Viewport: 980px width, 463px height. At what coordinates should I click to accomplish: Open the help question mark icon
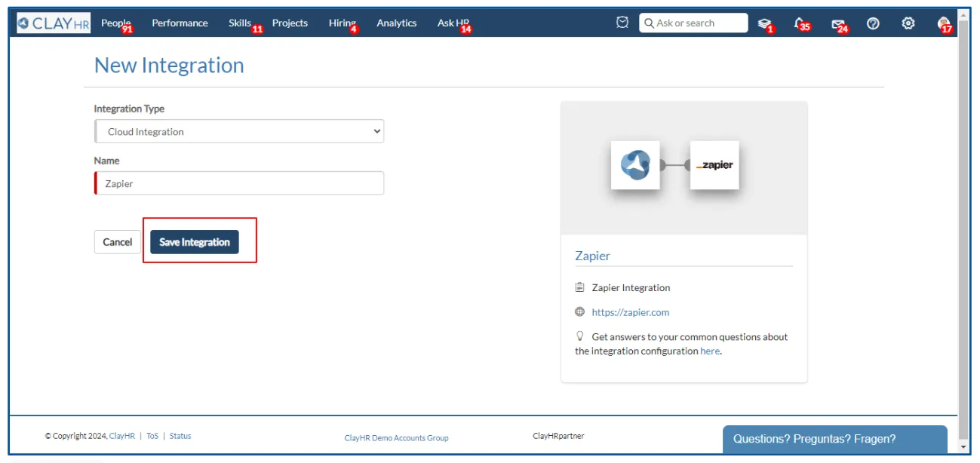(873, 23)
